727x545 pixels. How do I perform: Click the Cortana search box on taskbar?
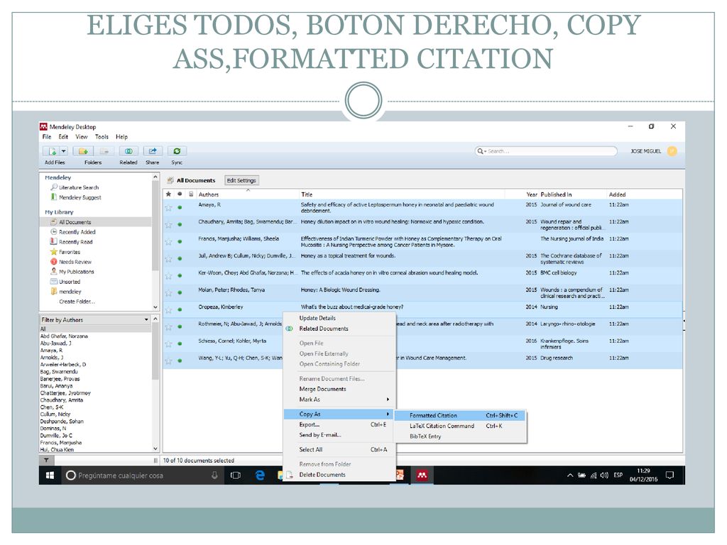[141, 475]
